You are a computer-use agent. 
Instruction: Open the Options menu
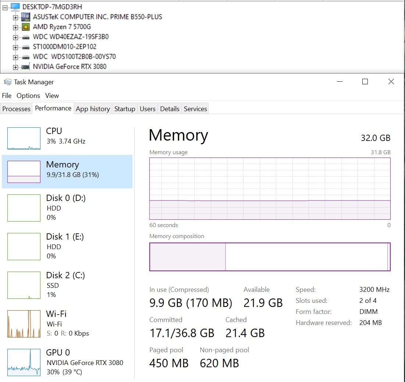28,96
